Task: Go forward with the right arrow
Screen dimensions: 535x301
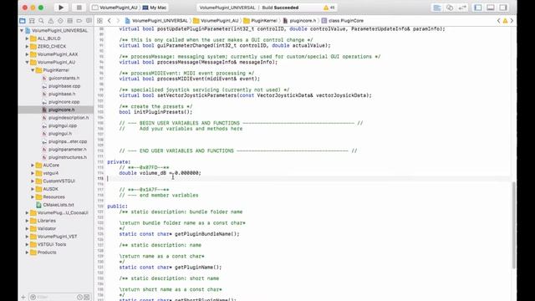Action: [x=118, y=21]
